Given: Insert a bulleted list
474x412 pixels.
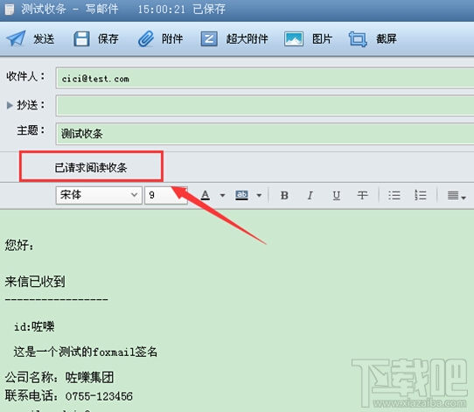Looking at the screenshot, I should click(x=394, y=195).
